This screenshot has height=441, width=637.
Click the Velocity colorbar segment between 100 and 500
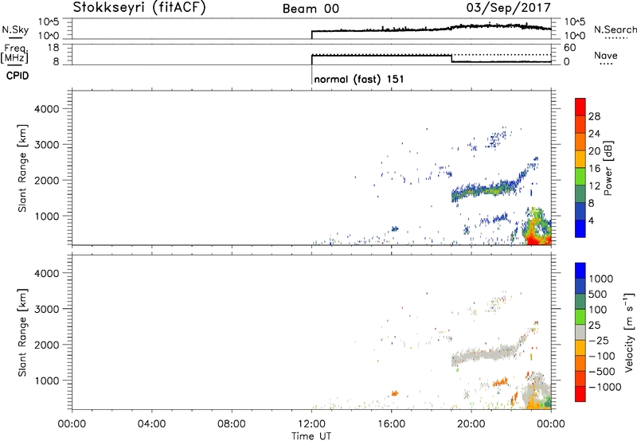pos(580,302)
